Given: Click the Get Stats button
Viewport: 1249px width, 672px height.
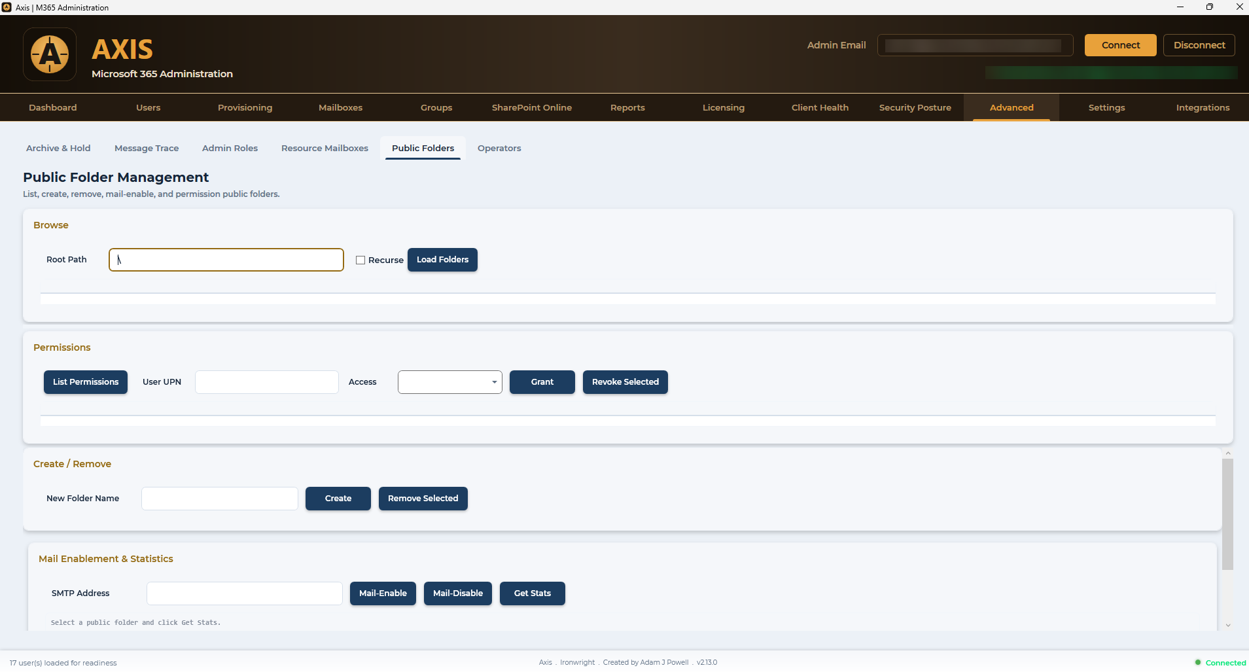Looking at the screenshot, I should pos(533,593).
